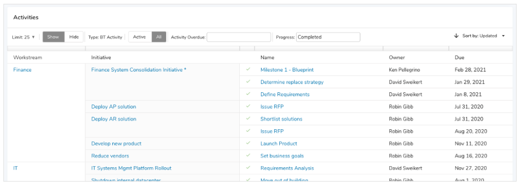Open the Develop new product initiative
The image size is (520, 185).
point(116,143)
